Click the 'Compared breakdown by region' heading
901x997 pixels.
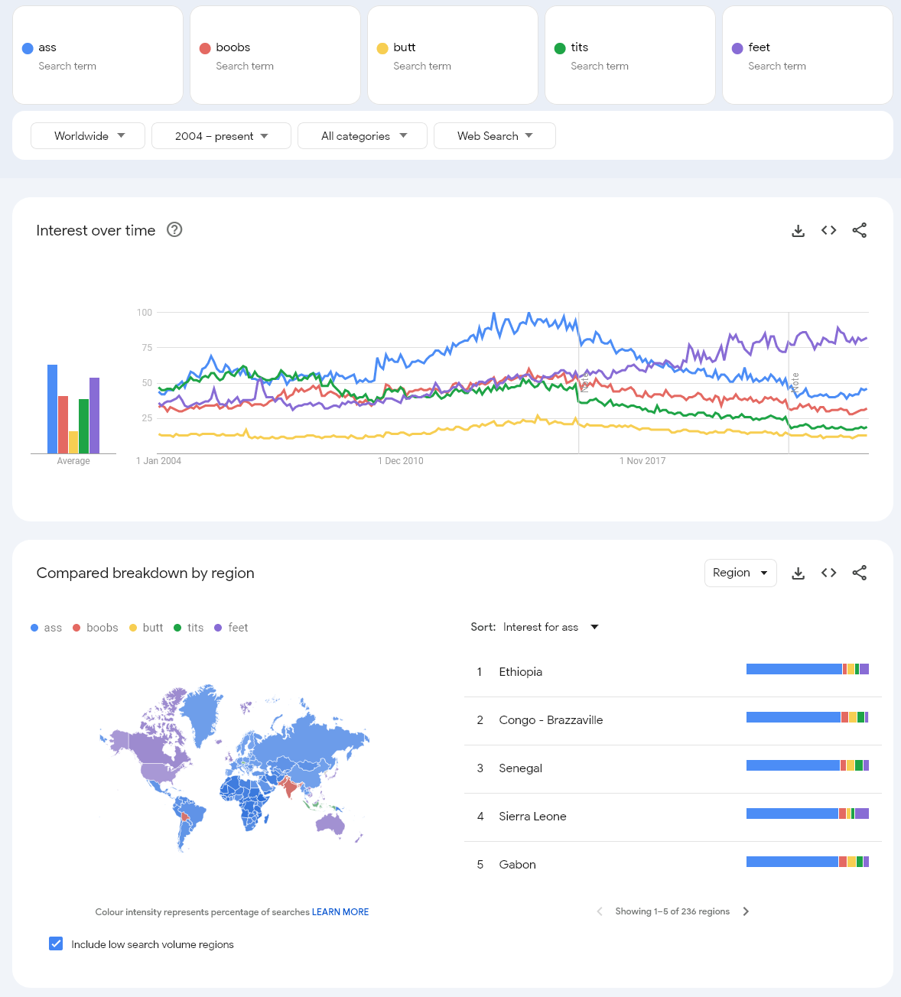(145, 573)
